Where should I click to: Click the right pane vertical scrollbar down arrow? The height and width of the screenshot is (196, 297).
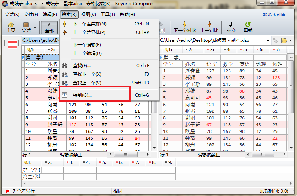coord(291,148)
